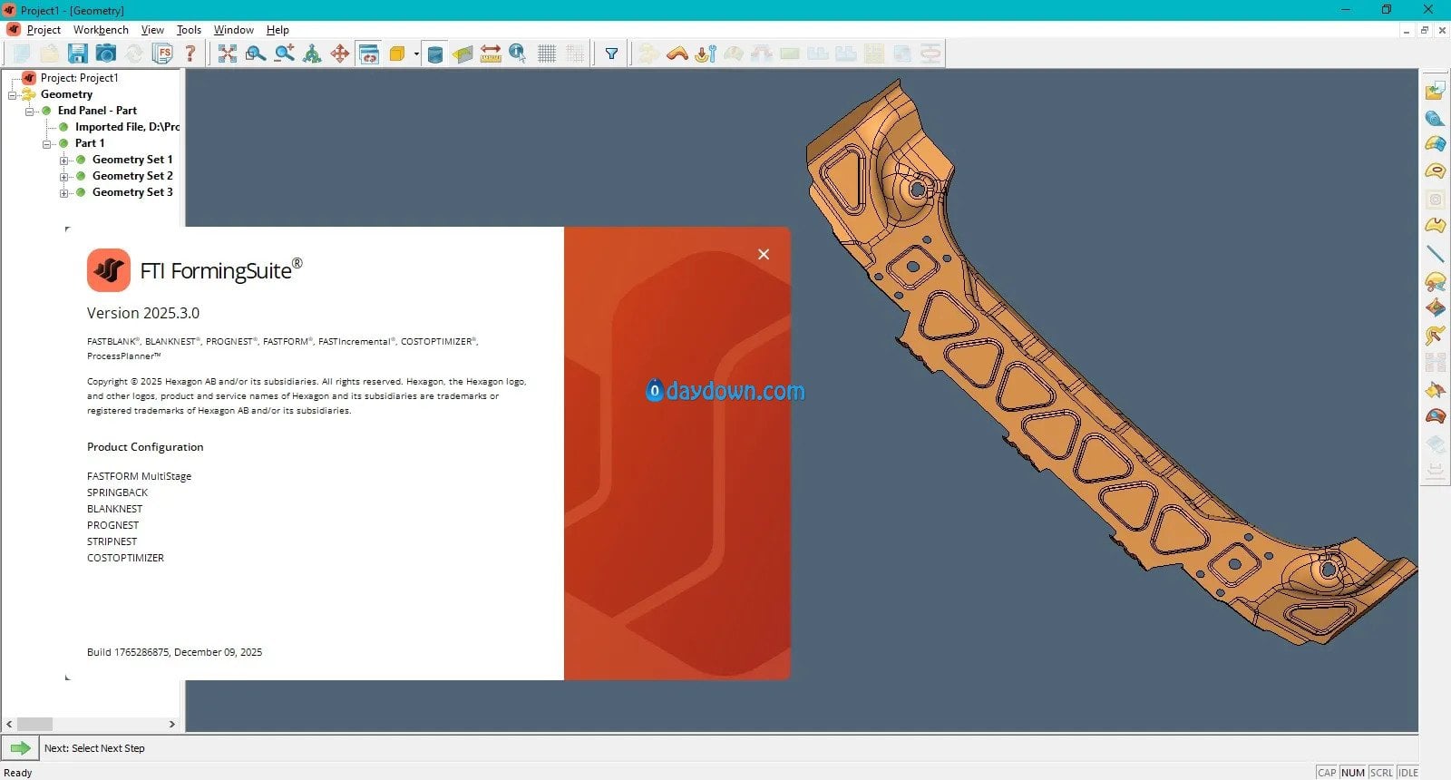The height and width of the screenshot is (780, 1451).
Task: Open the Tools menu
Action: coord(189,30)
